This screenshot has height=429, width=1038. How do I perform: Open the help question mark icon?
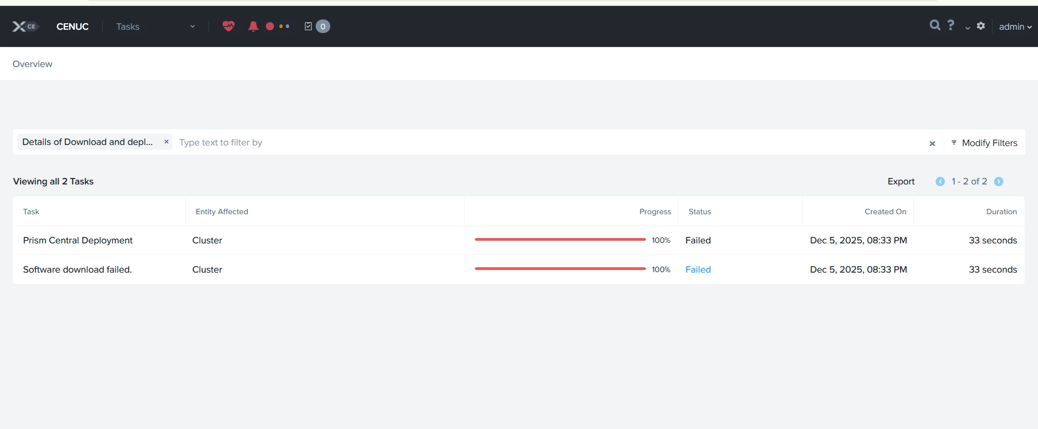[x=950, y=25]
